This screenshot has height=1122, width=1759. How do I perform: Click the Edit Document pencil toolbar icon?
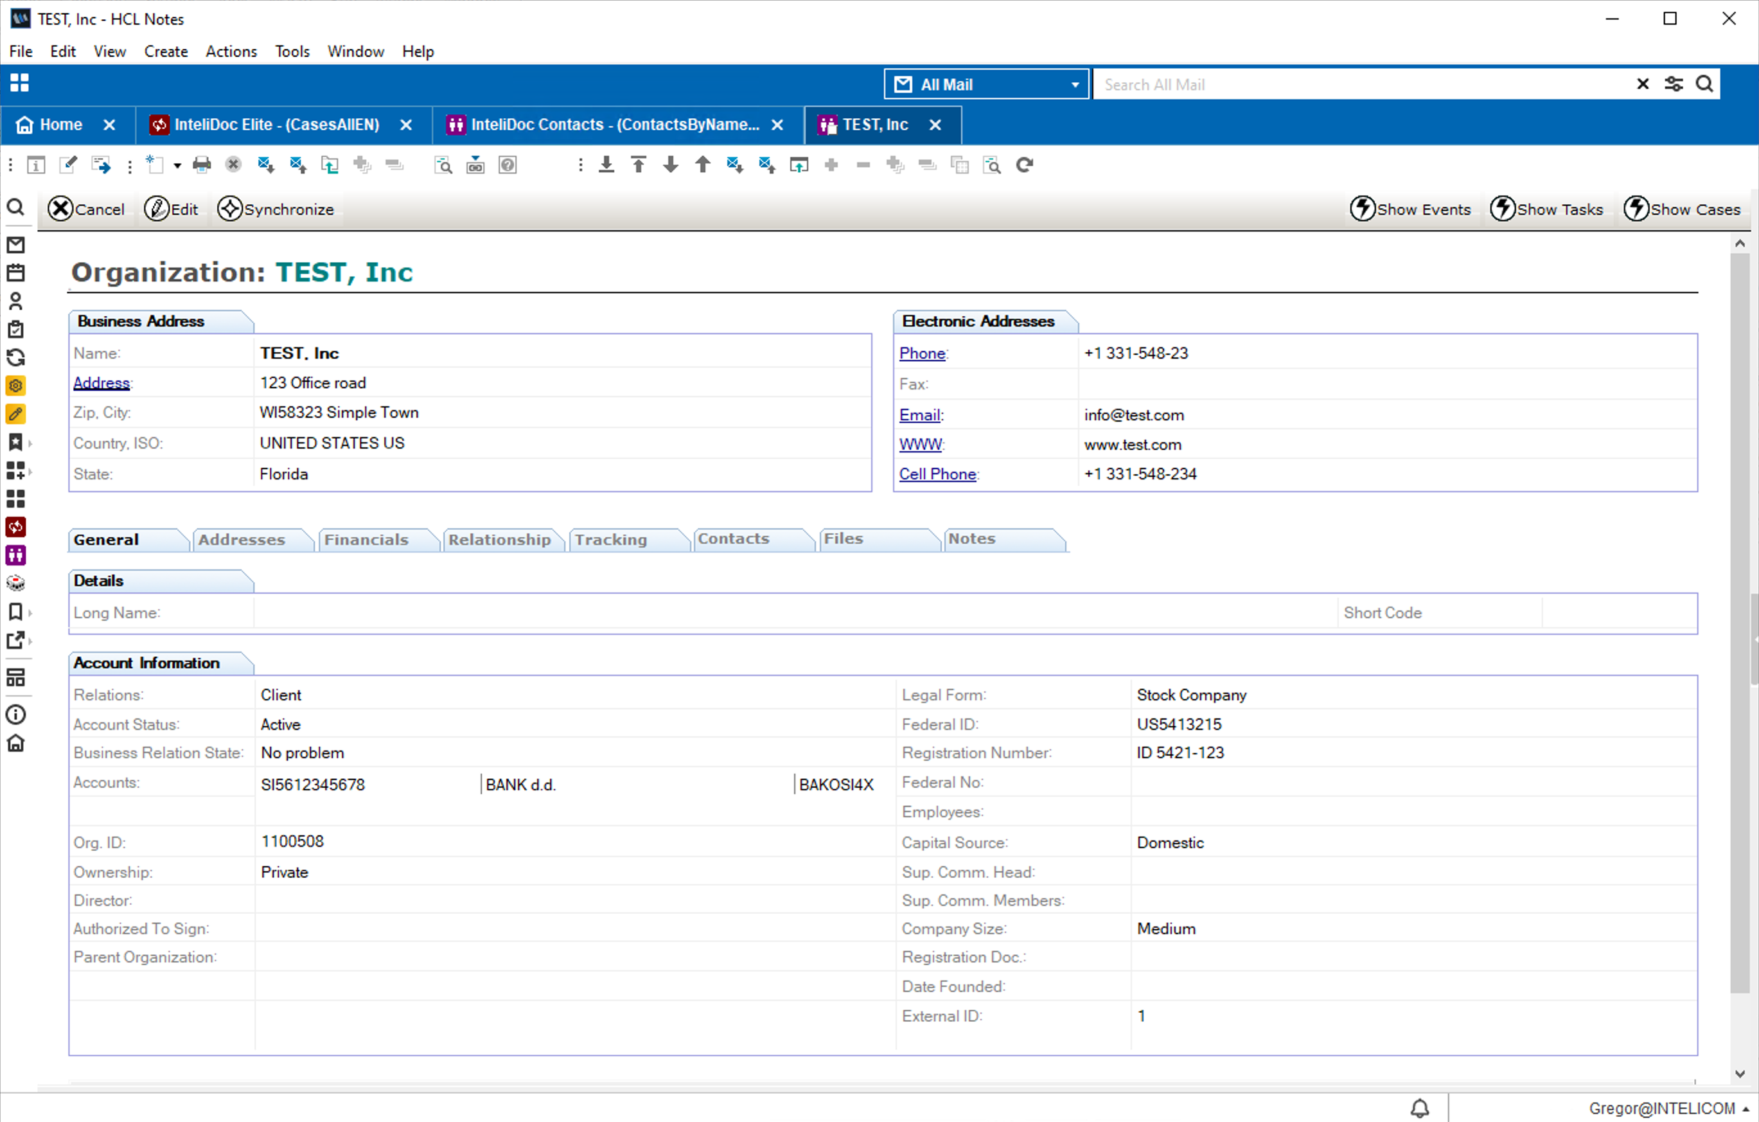[68, 165]
